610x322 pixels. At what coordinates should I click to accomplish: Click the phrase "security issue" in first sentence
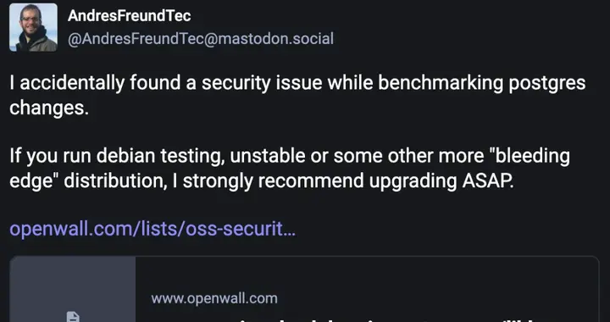click(262, 83)
